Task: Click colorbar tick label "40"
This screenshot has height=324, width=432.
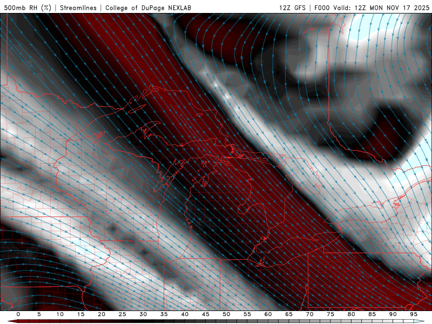Action: 185,314
